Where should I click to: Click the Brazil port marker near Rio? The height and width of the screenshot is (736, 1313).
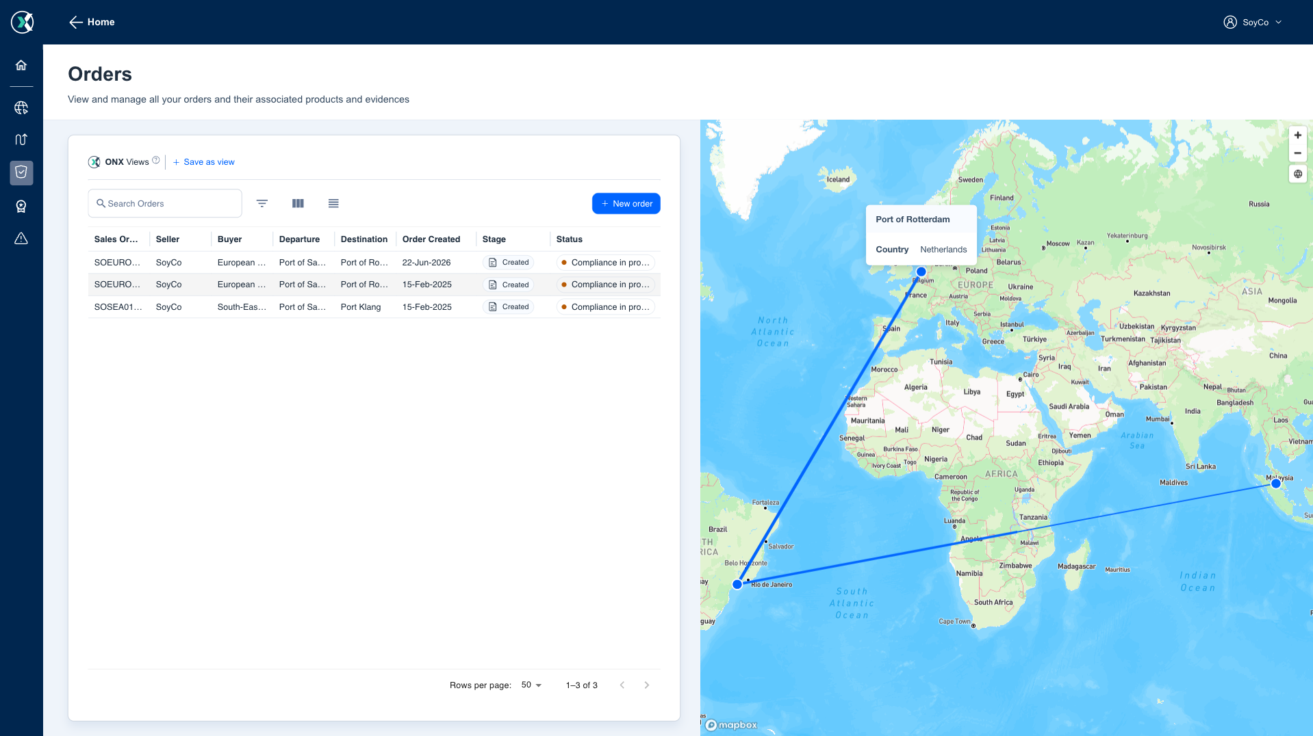point(737,584)
